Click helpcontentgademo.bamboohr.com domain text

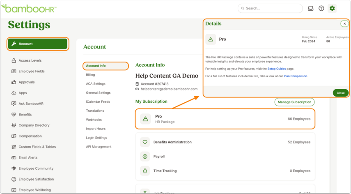point(169,89)
